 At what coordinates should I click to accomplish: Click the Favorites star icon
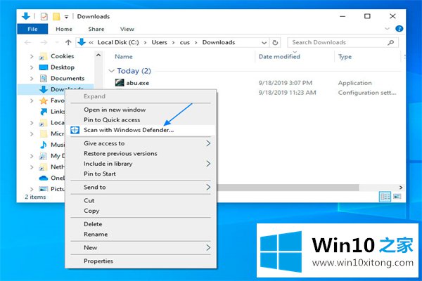pyautogui.click(x=44, y=100)
